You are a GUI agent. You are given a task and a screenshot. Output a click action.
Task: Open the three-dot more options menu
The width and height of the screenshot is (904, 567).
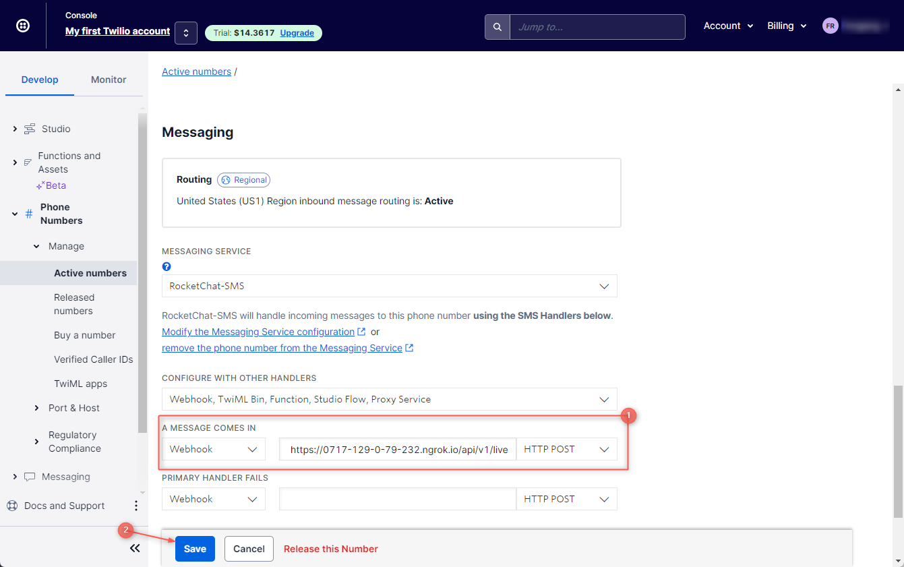135,506
